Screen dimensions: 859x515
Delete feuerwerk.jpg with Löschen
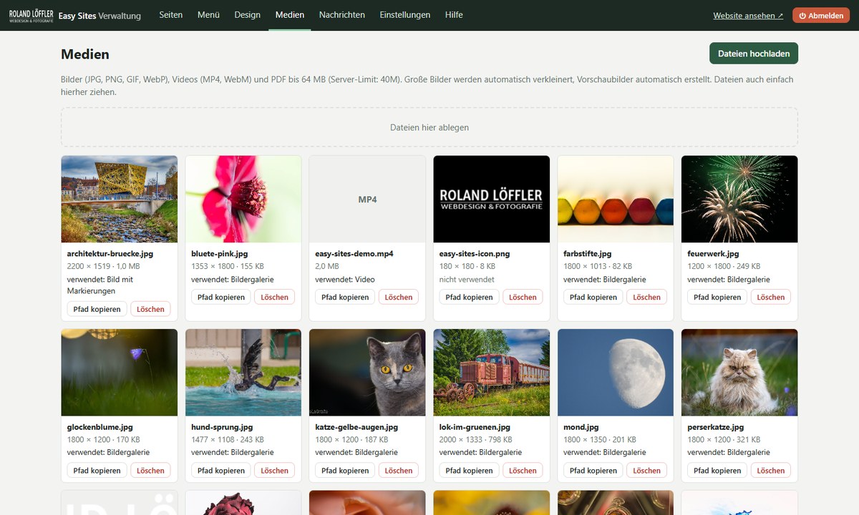tap(771, 297)
